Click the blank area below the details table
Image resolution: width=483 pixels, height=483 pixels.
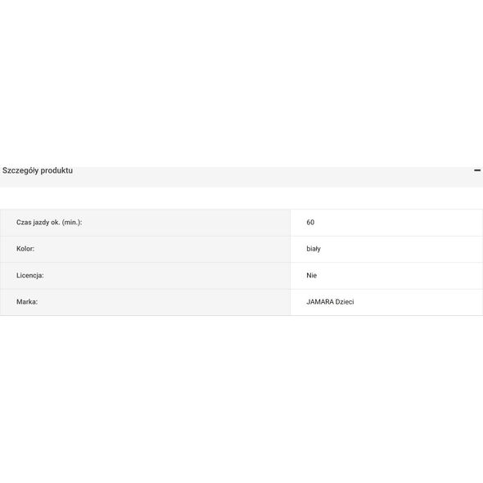click(x=241, y=397)
